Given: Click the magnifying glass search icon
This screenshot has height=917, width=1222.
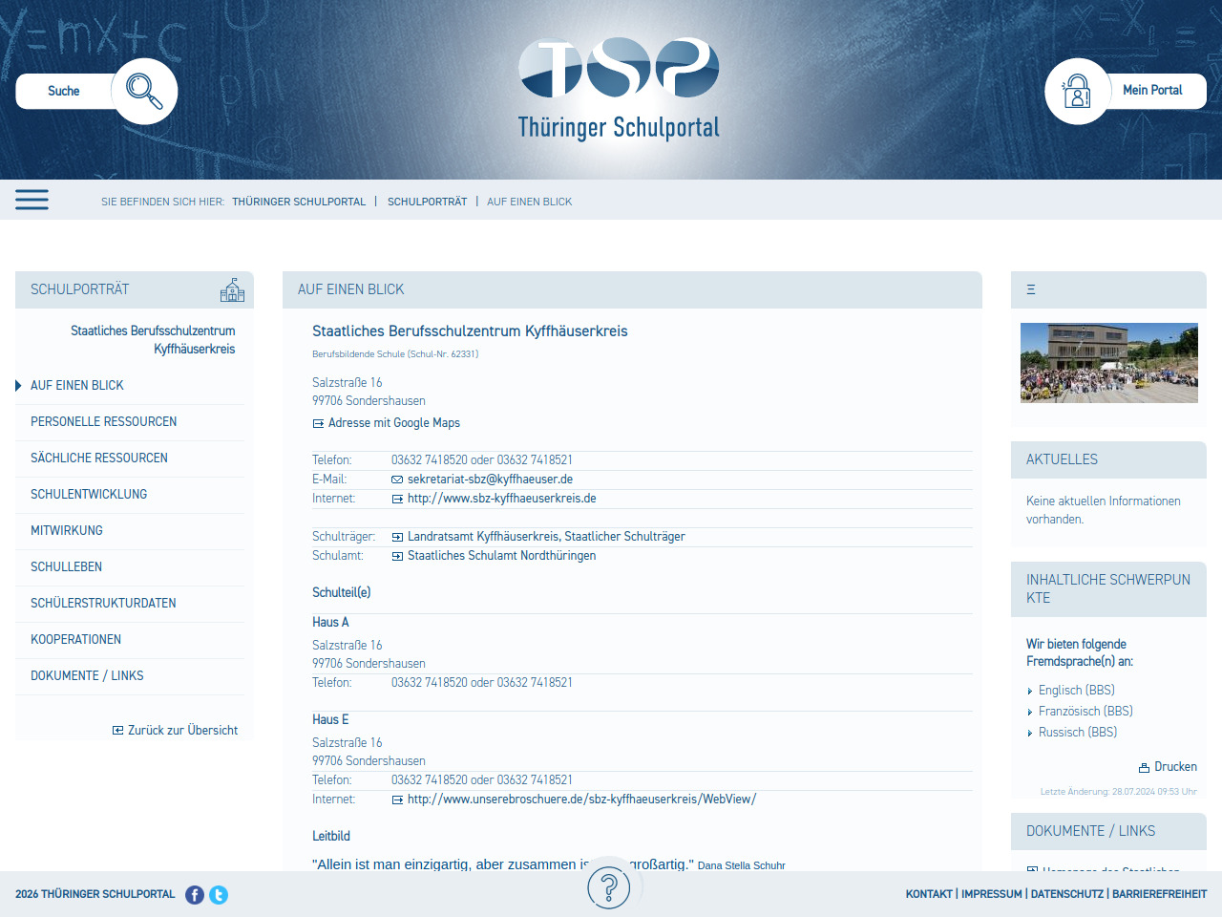Looking at the screenshot, I should pyautogui.click(x=144, y=91).
